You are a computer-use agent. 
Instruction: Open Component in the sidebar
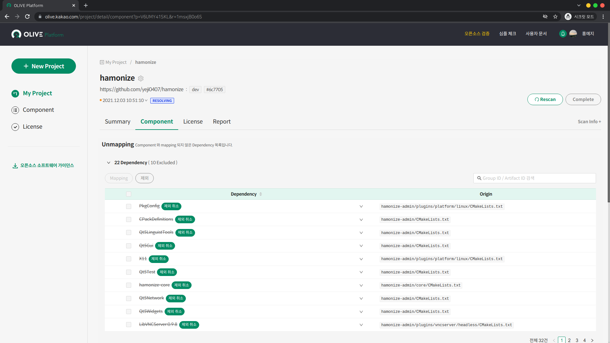click(x=38, y=110)
